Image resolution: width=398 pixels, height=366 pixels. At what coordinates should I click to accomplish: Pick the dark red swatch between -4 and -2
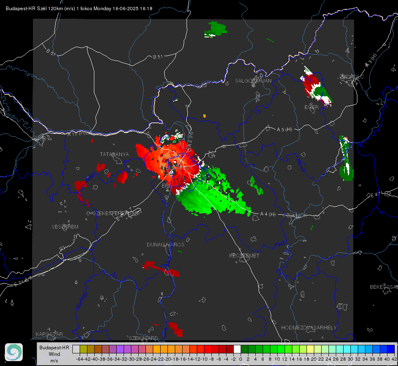[230, 349]
